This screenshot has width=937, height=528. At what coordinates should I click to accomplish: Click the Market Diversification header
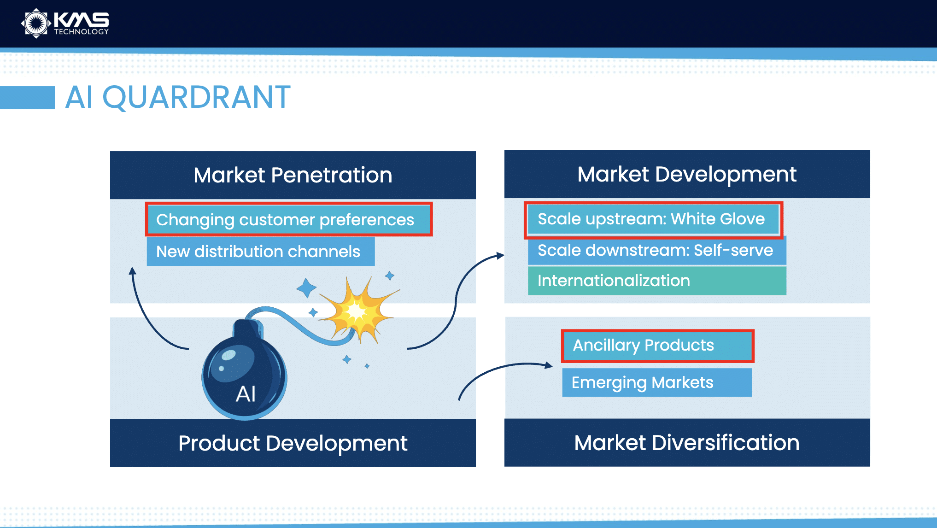pos(687,442)
